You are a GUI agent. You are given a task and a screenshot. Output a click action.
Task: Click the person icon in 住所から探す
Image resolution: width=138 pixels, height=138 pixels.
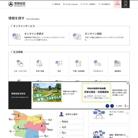(x=61, y=114)
